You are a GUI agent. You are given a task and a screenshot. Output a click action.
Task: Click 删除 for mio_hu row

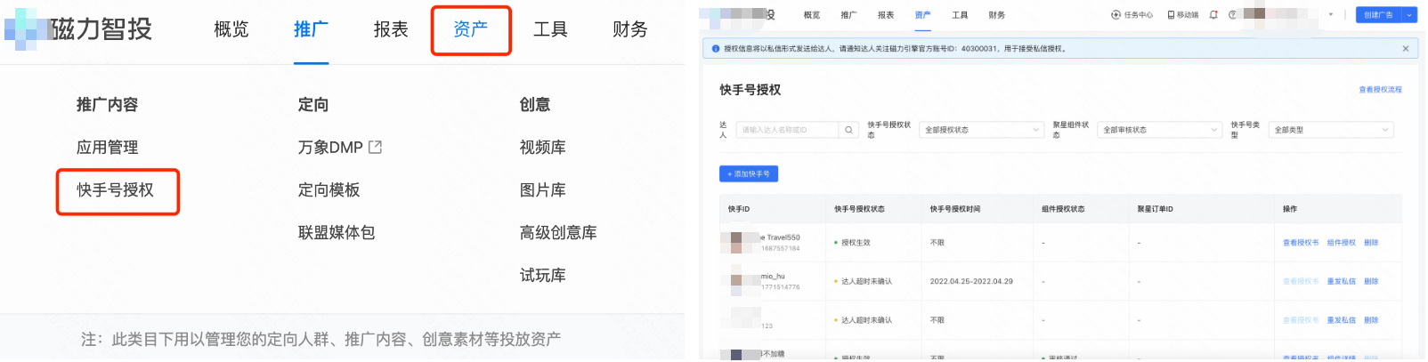1371,281
